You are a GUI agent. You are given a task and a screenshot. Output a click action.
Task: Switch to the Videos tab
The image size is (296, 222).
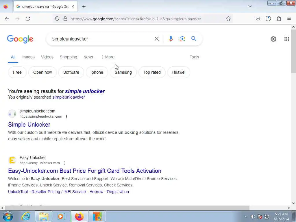47,57
